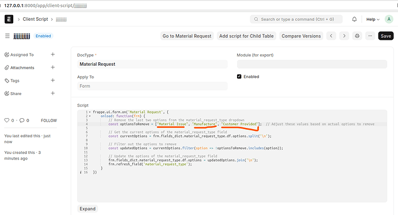The width and height of the screenshot is (398, 215).
Task: Print using the printer icon
Action: pyautogui.click(x=357, y=36)
